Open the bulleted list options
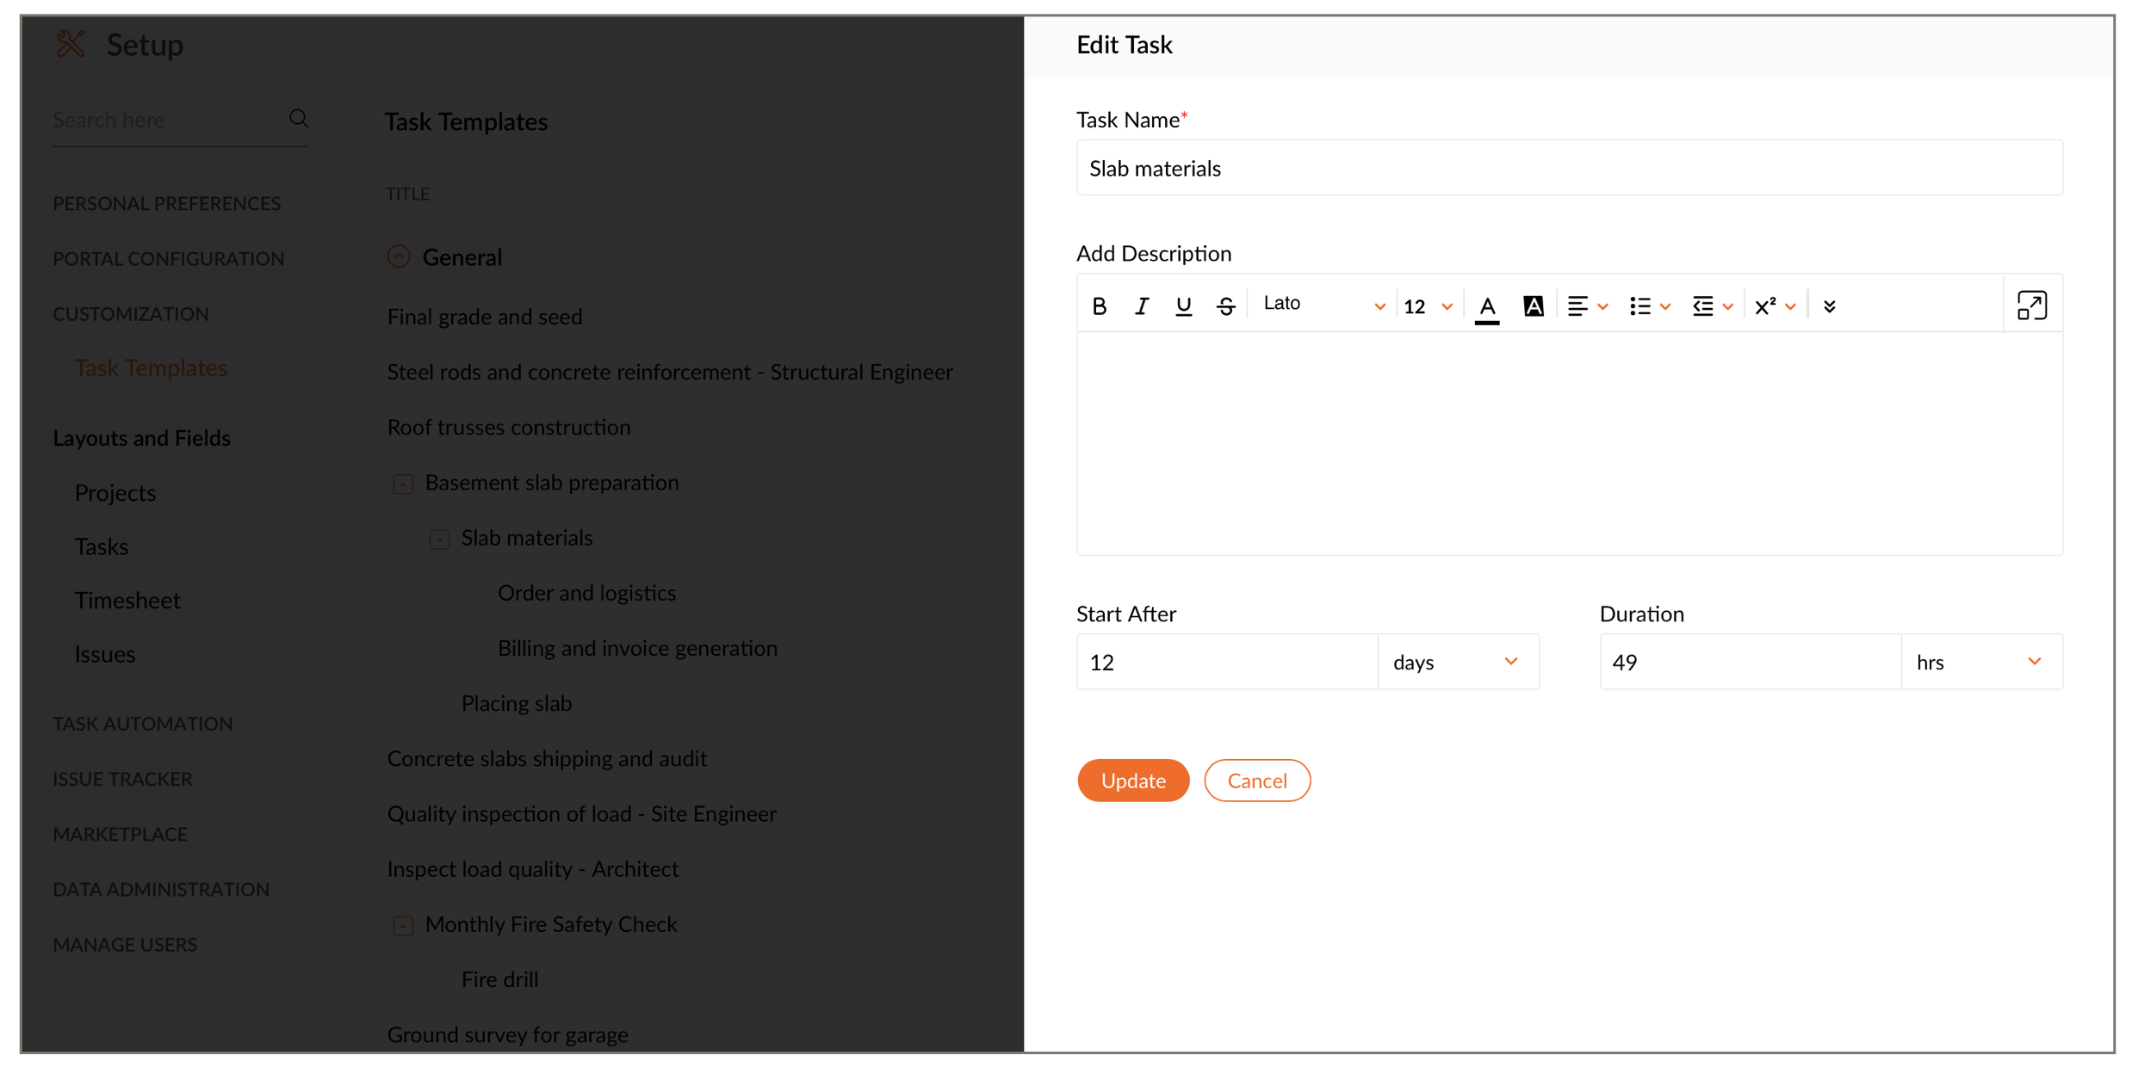This screenshot has height=1074, width=2132. [x=1648, y=306]
